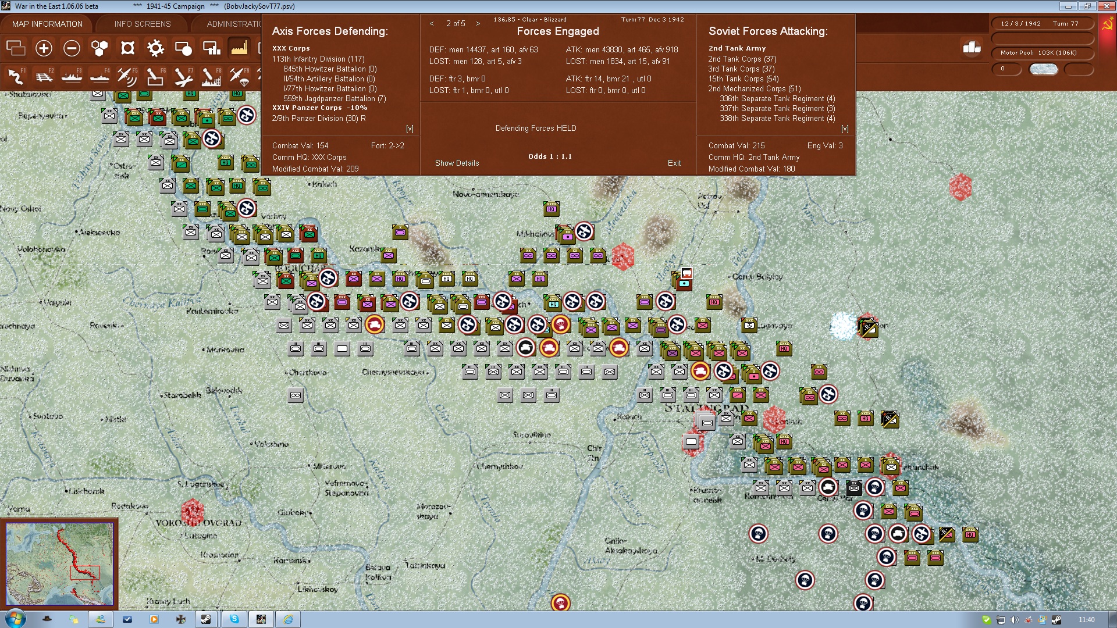Click the volume icon in system tray

1015,620
